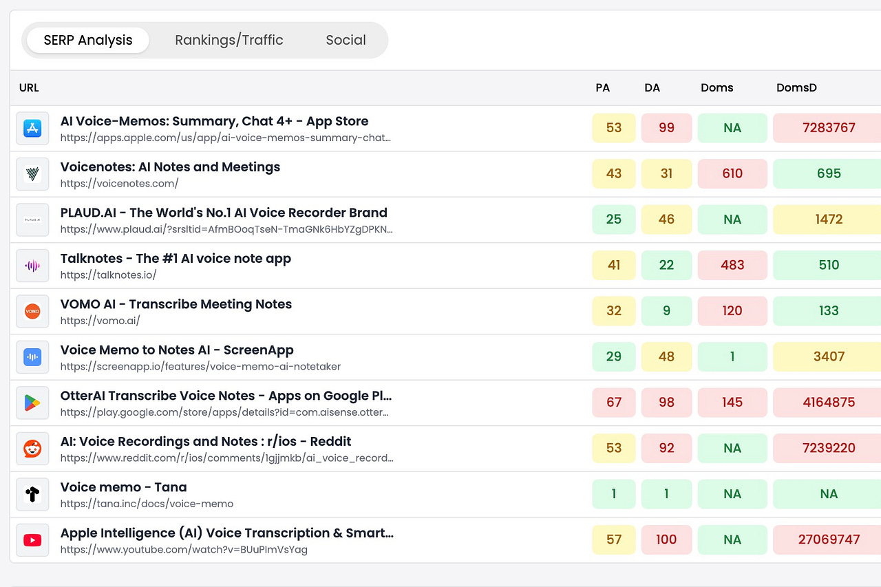Click DomsD value 27069747
881x587 pixels.
coord(829,540)
